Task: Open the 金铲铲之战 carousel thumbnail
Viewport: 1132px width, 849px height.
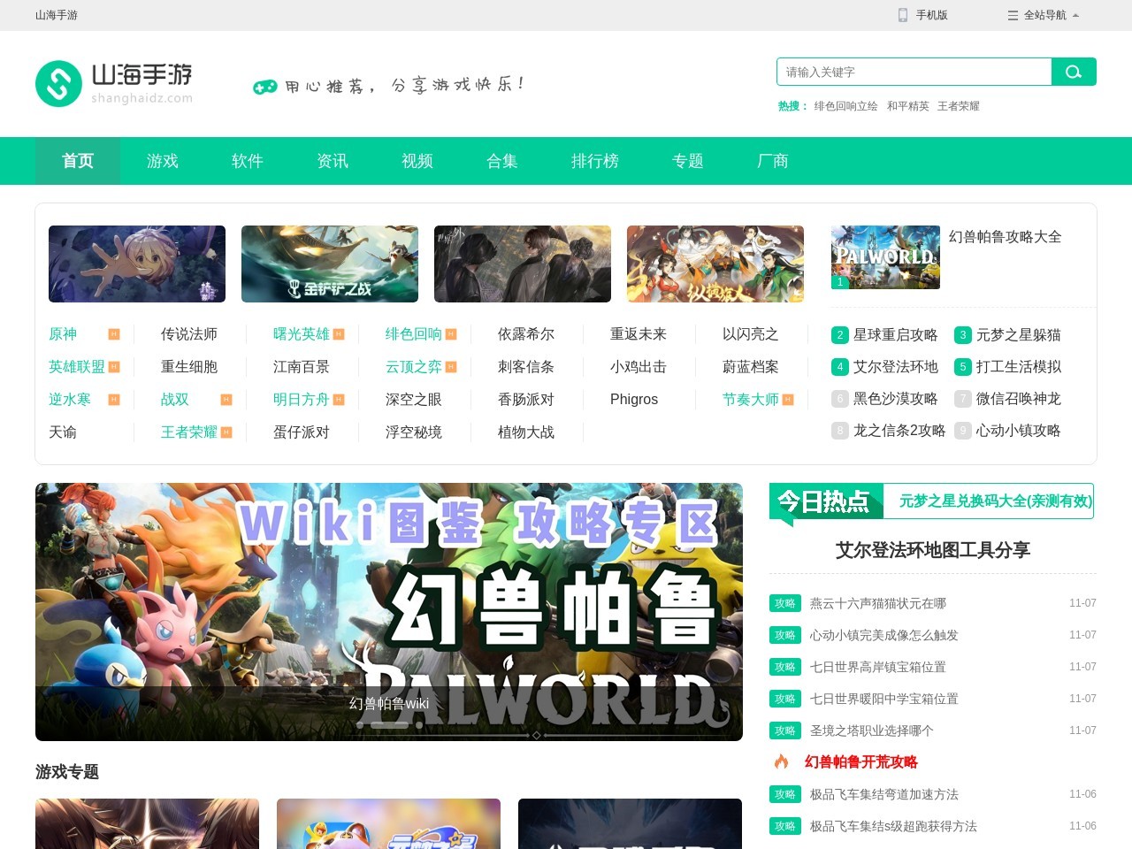Action: click(x=329, y=264)
